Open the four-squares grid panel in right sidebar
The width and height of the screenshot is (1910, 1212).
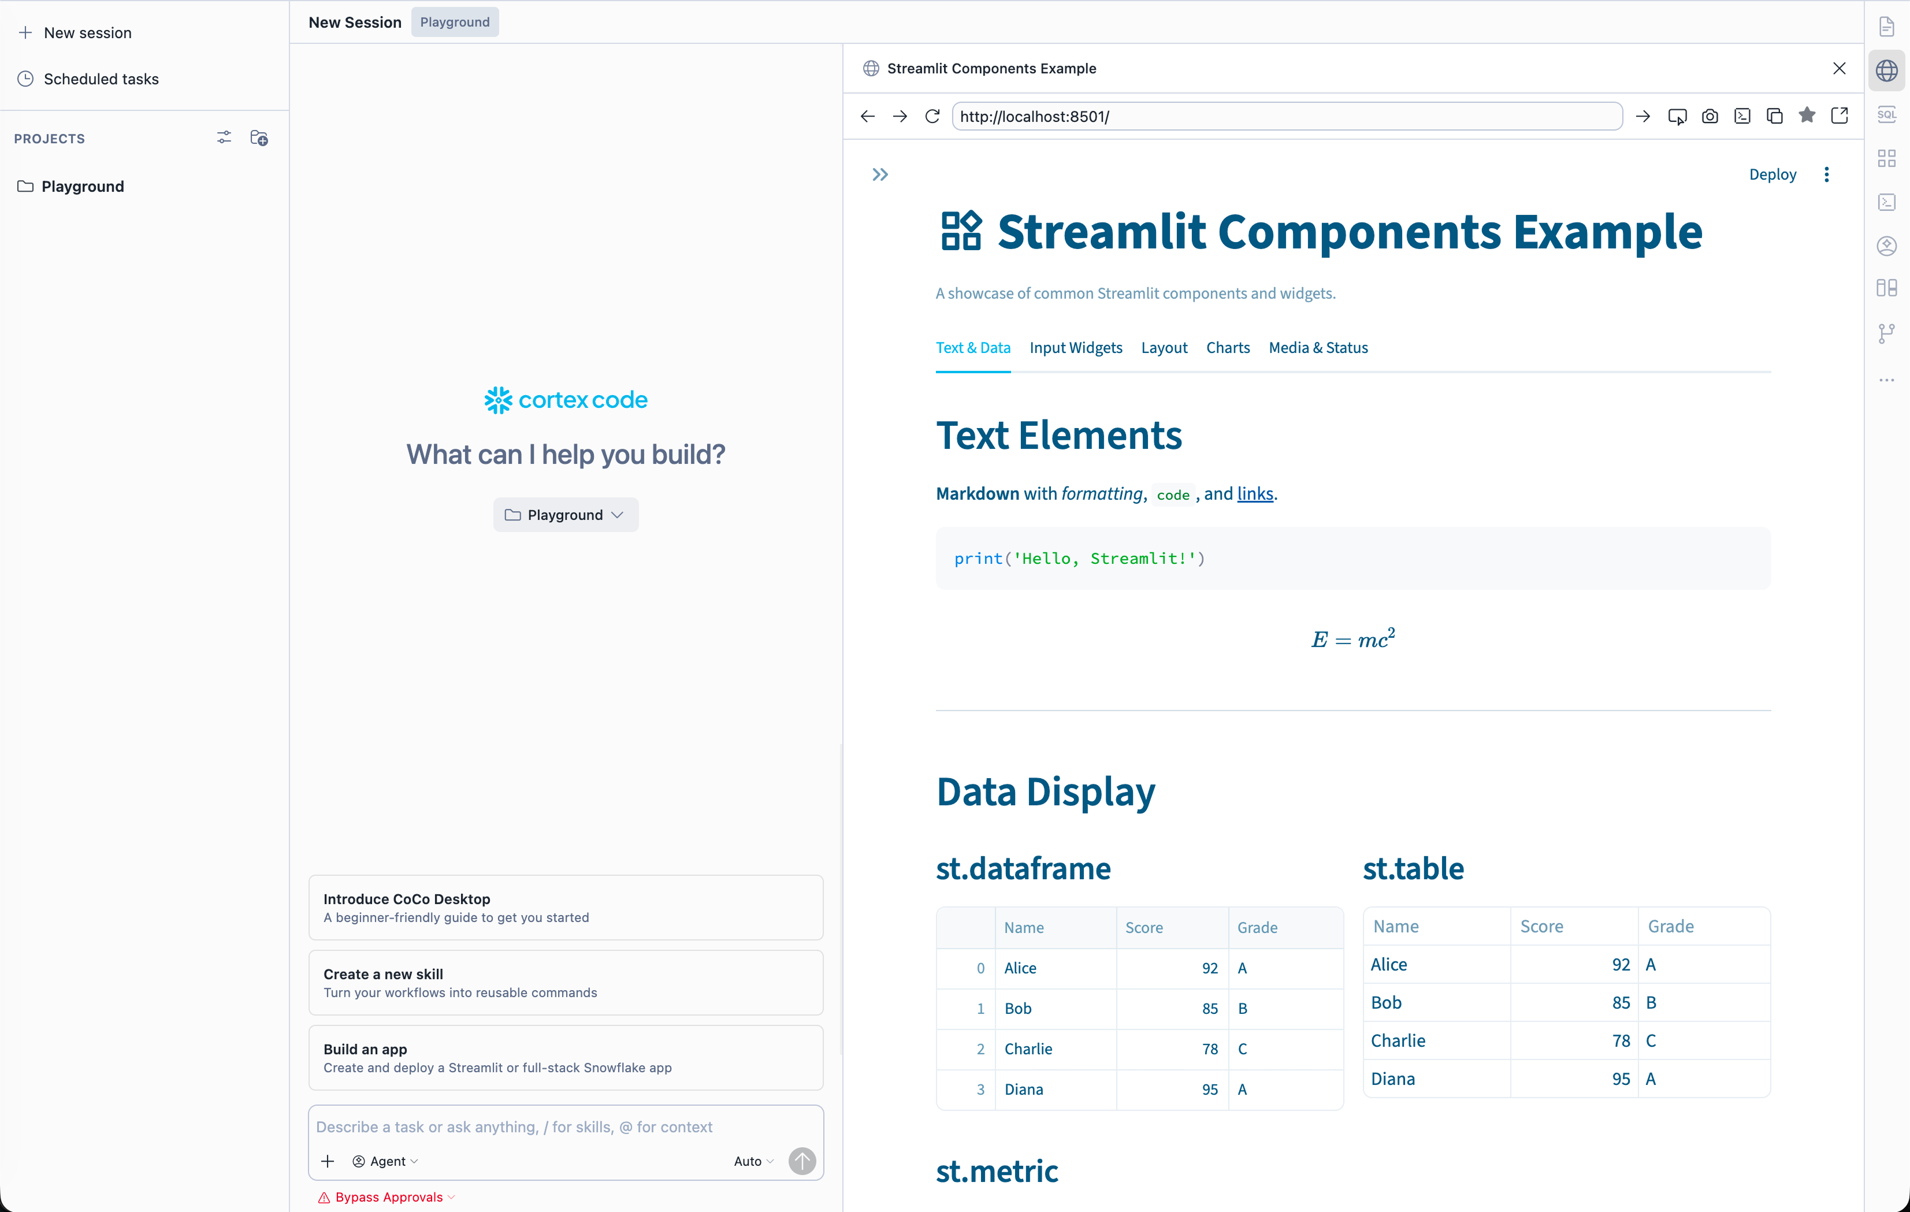1886,158
